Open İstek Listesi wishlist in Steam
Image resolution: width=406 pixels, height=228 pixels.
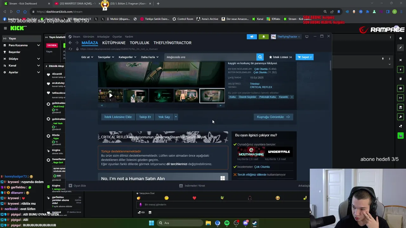pos(280,57)
